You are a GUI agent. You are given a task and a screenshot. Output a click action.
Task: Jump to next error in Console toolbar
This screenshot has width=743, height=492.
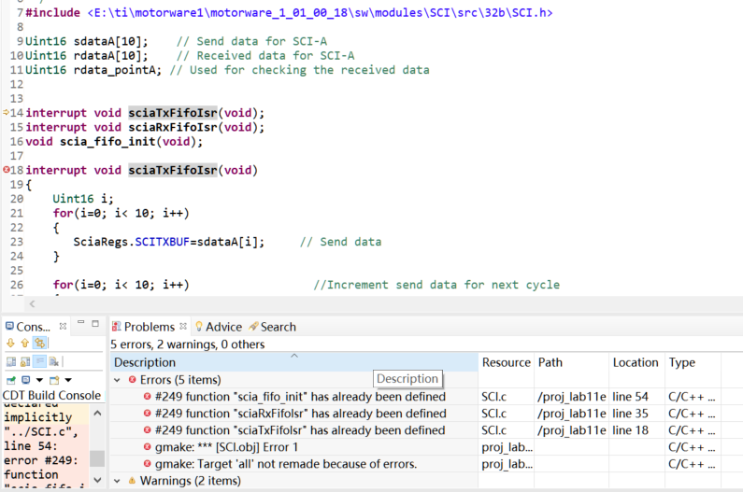point(10,343)
